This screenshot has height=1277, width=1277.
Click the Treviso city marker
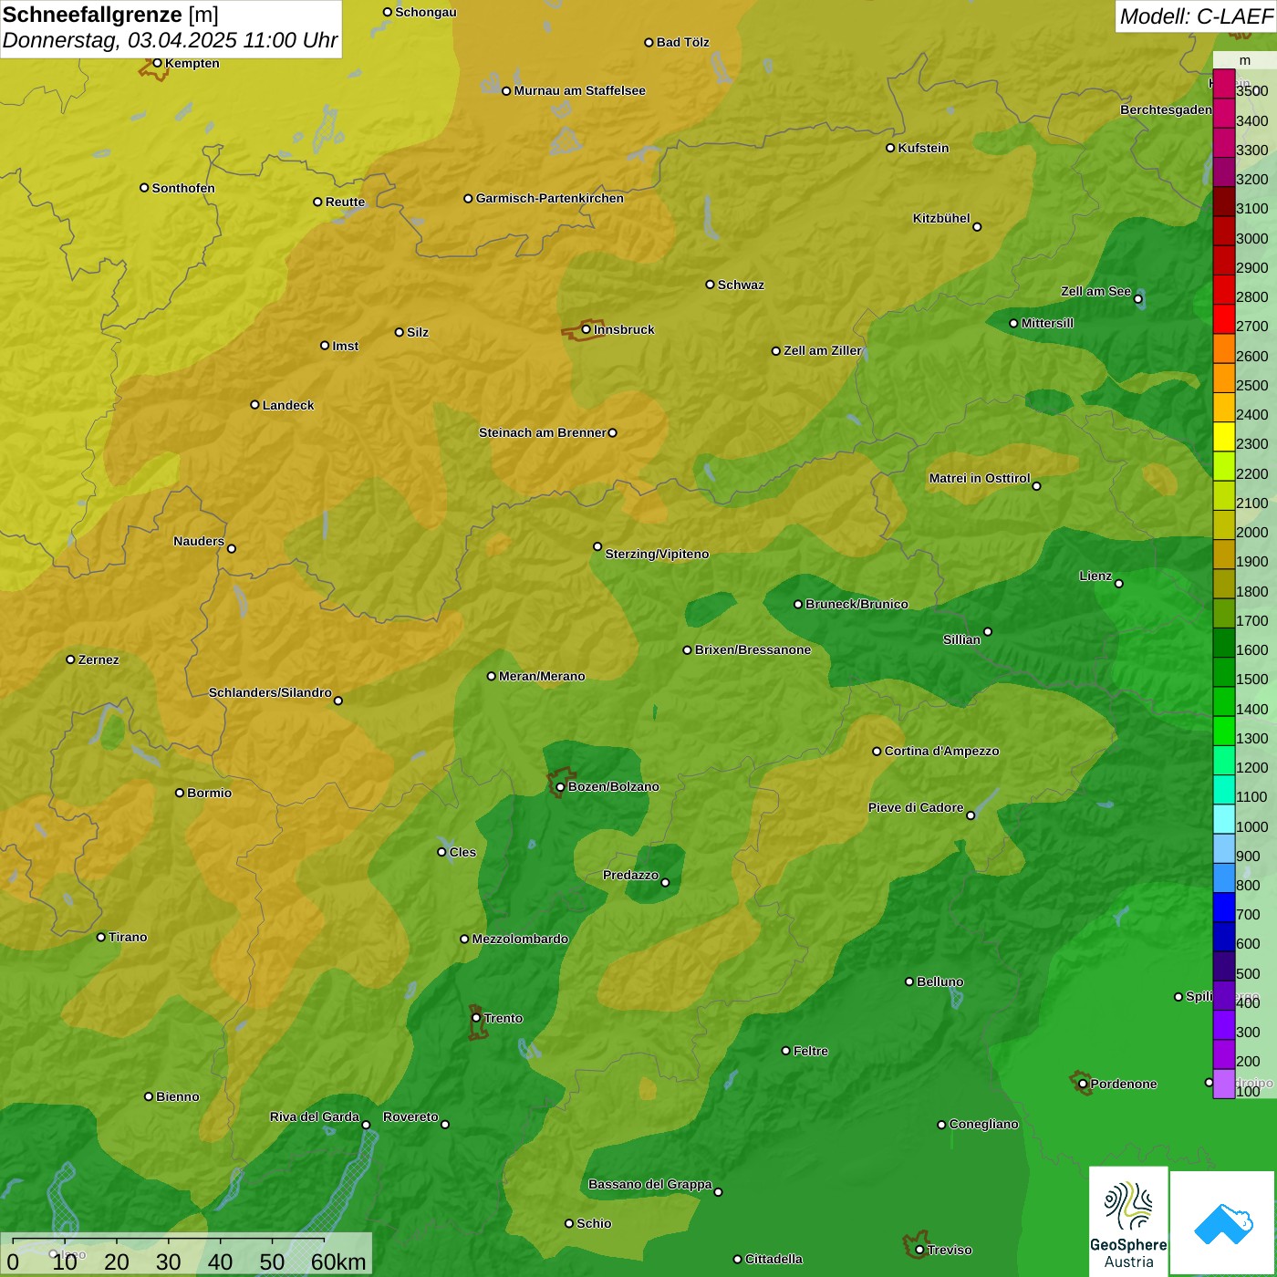pyautogui.click(x=919, y=1250)
